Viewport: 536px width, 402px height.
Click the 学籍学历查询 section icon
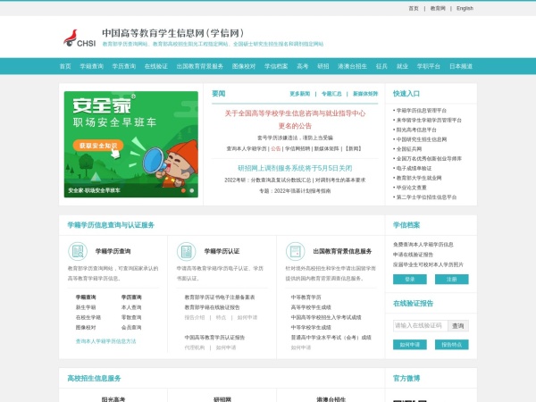coord(78,251)
